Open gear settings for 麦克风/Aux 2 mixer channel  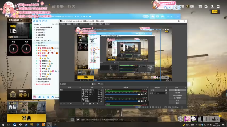click(146, 101)
